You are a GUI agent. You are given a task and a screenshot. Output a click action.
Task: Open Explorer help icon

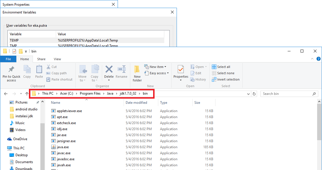pyautogui.click(x=318, y=59)
